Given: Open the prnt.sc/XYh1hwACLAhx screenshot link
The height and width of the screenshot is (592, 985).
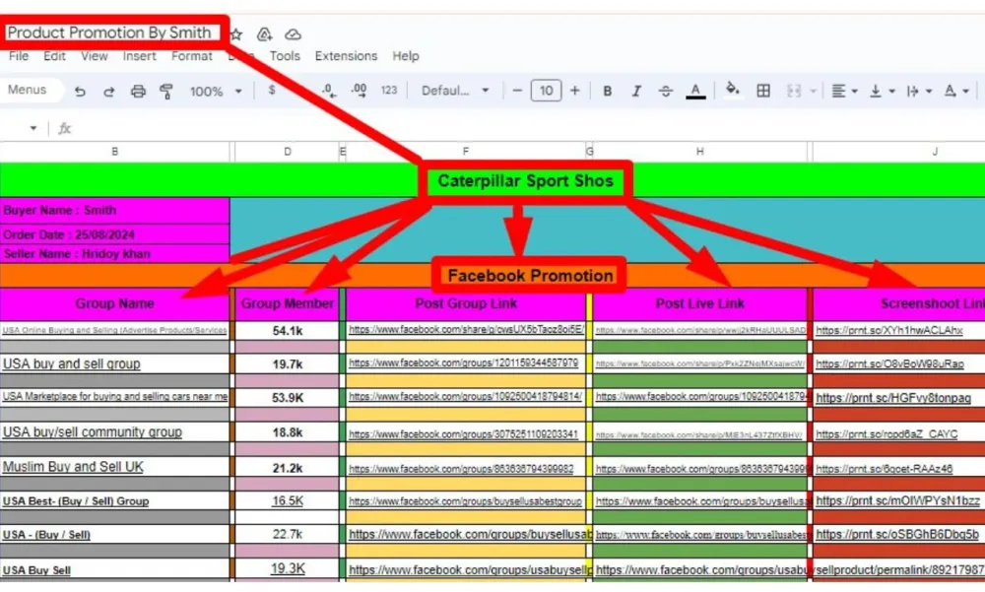Looking at the screenshot, I should coord(888,330).
